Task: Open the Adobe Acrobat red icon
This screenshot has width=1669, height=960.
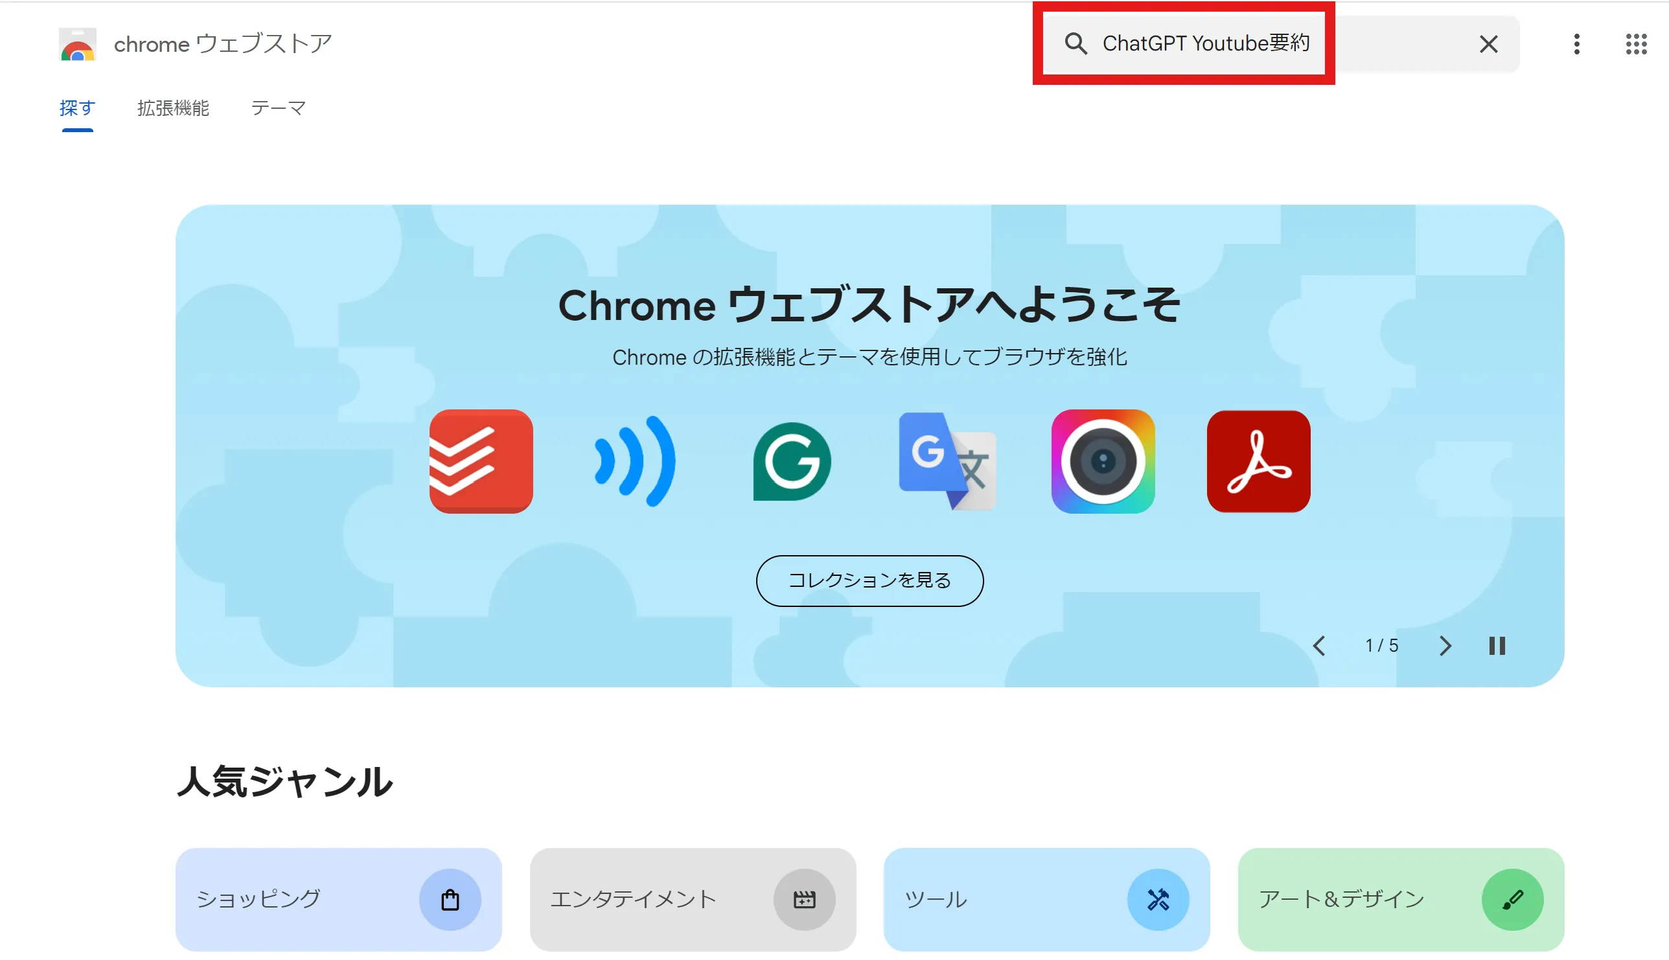Action: 1258,461
